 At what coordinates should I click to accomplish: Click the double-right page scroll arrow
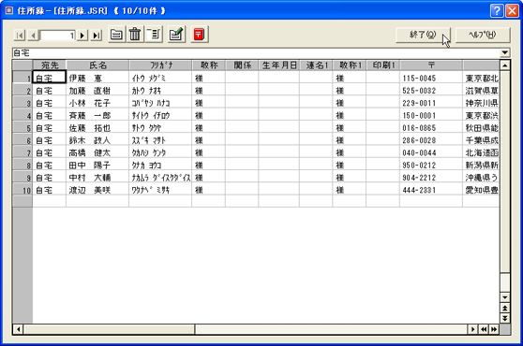click(494, 329)
